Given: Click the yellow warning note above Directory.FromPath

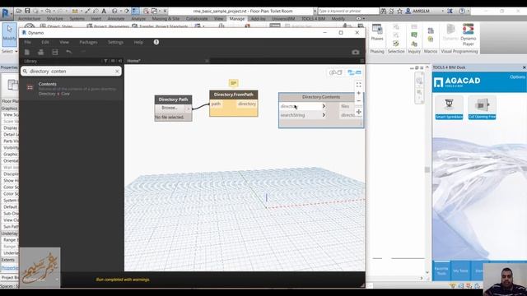Looking at the screenshot, I should pyautogui.click(x=233, y=83).
